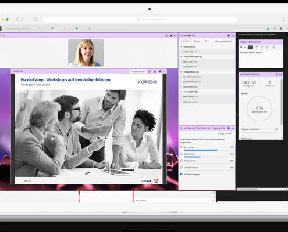The height and width of the screenshot is (232, 288).
Task: Click the Drehen button
Action: (197, 41)
